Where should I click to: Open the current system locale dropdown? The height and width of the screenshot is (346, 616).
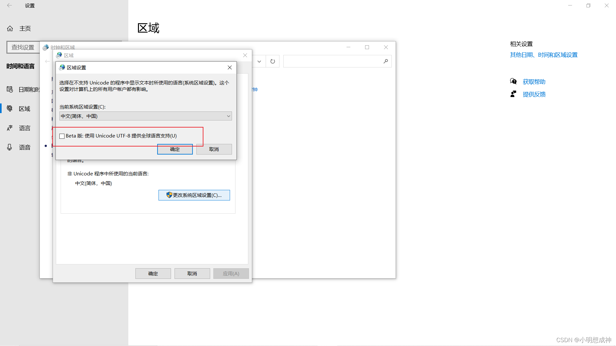[146, 116]
